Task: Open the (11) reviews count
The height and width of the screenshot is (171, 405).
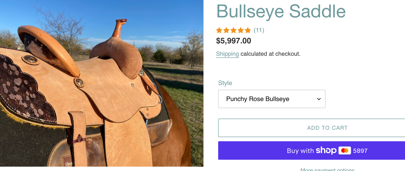Action: 259,31
